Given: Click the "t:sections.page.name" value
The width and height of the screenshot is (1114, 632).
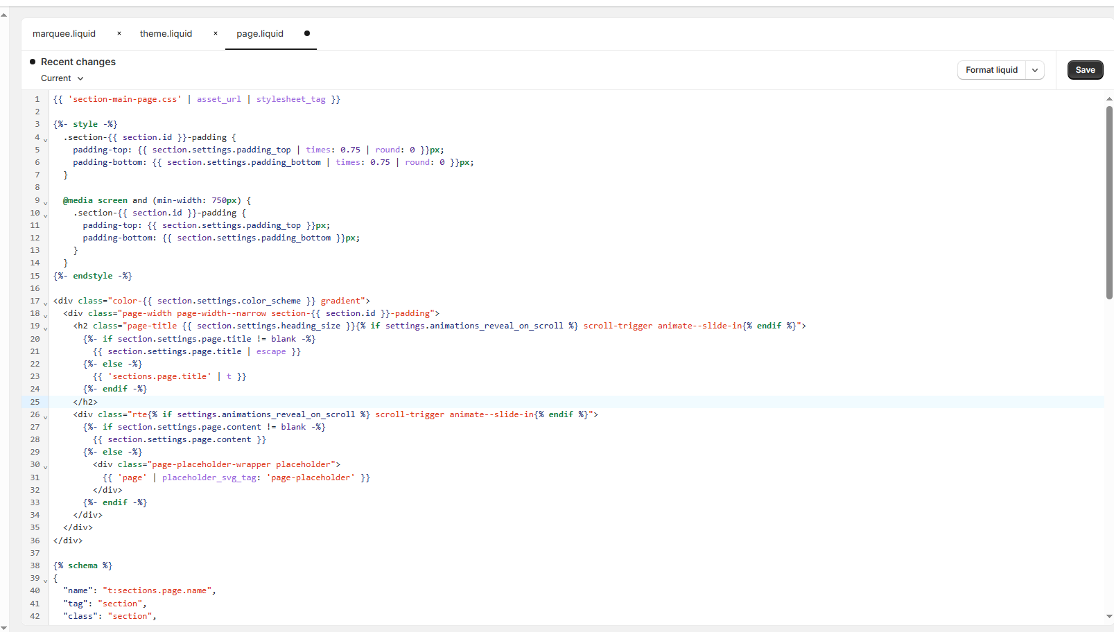Looking at the screenshot, I should pos(157,590).
